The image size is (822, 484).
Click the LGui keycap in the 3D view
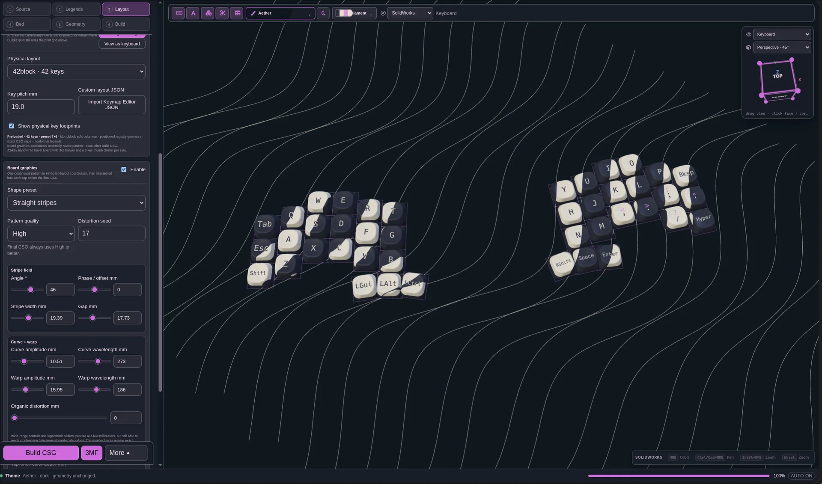coord(363,286)
